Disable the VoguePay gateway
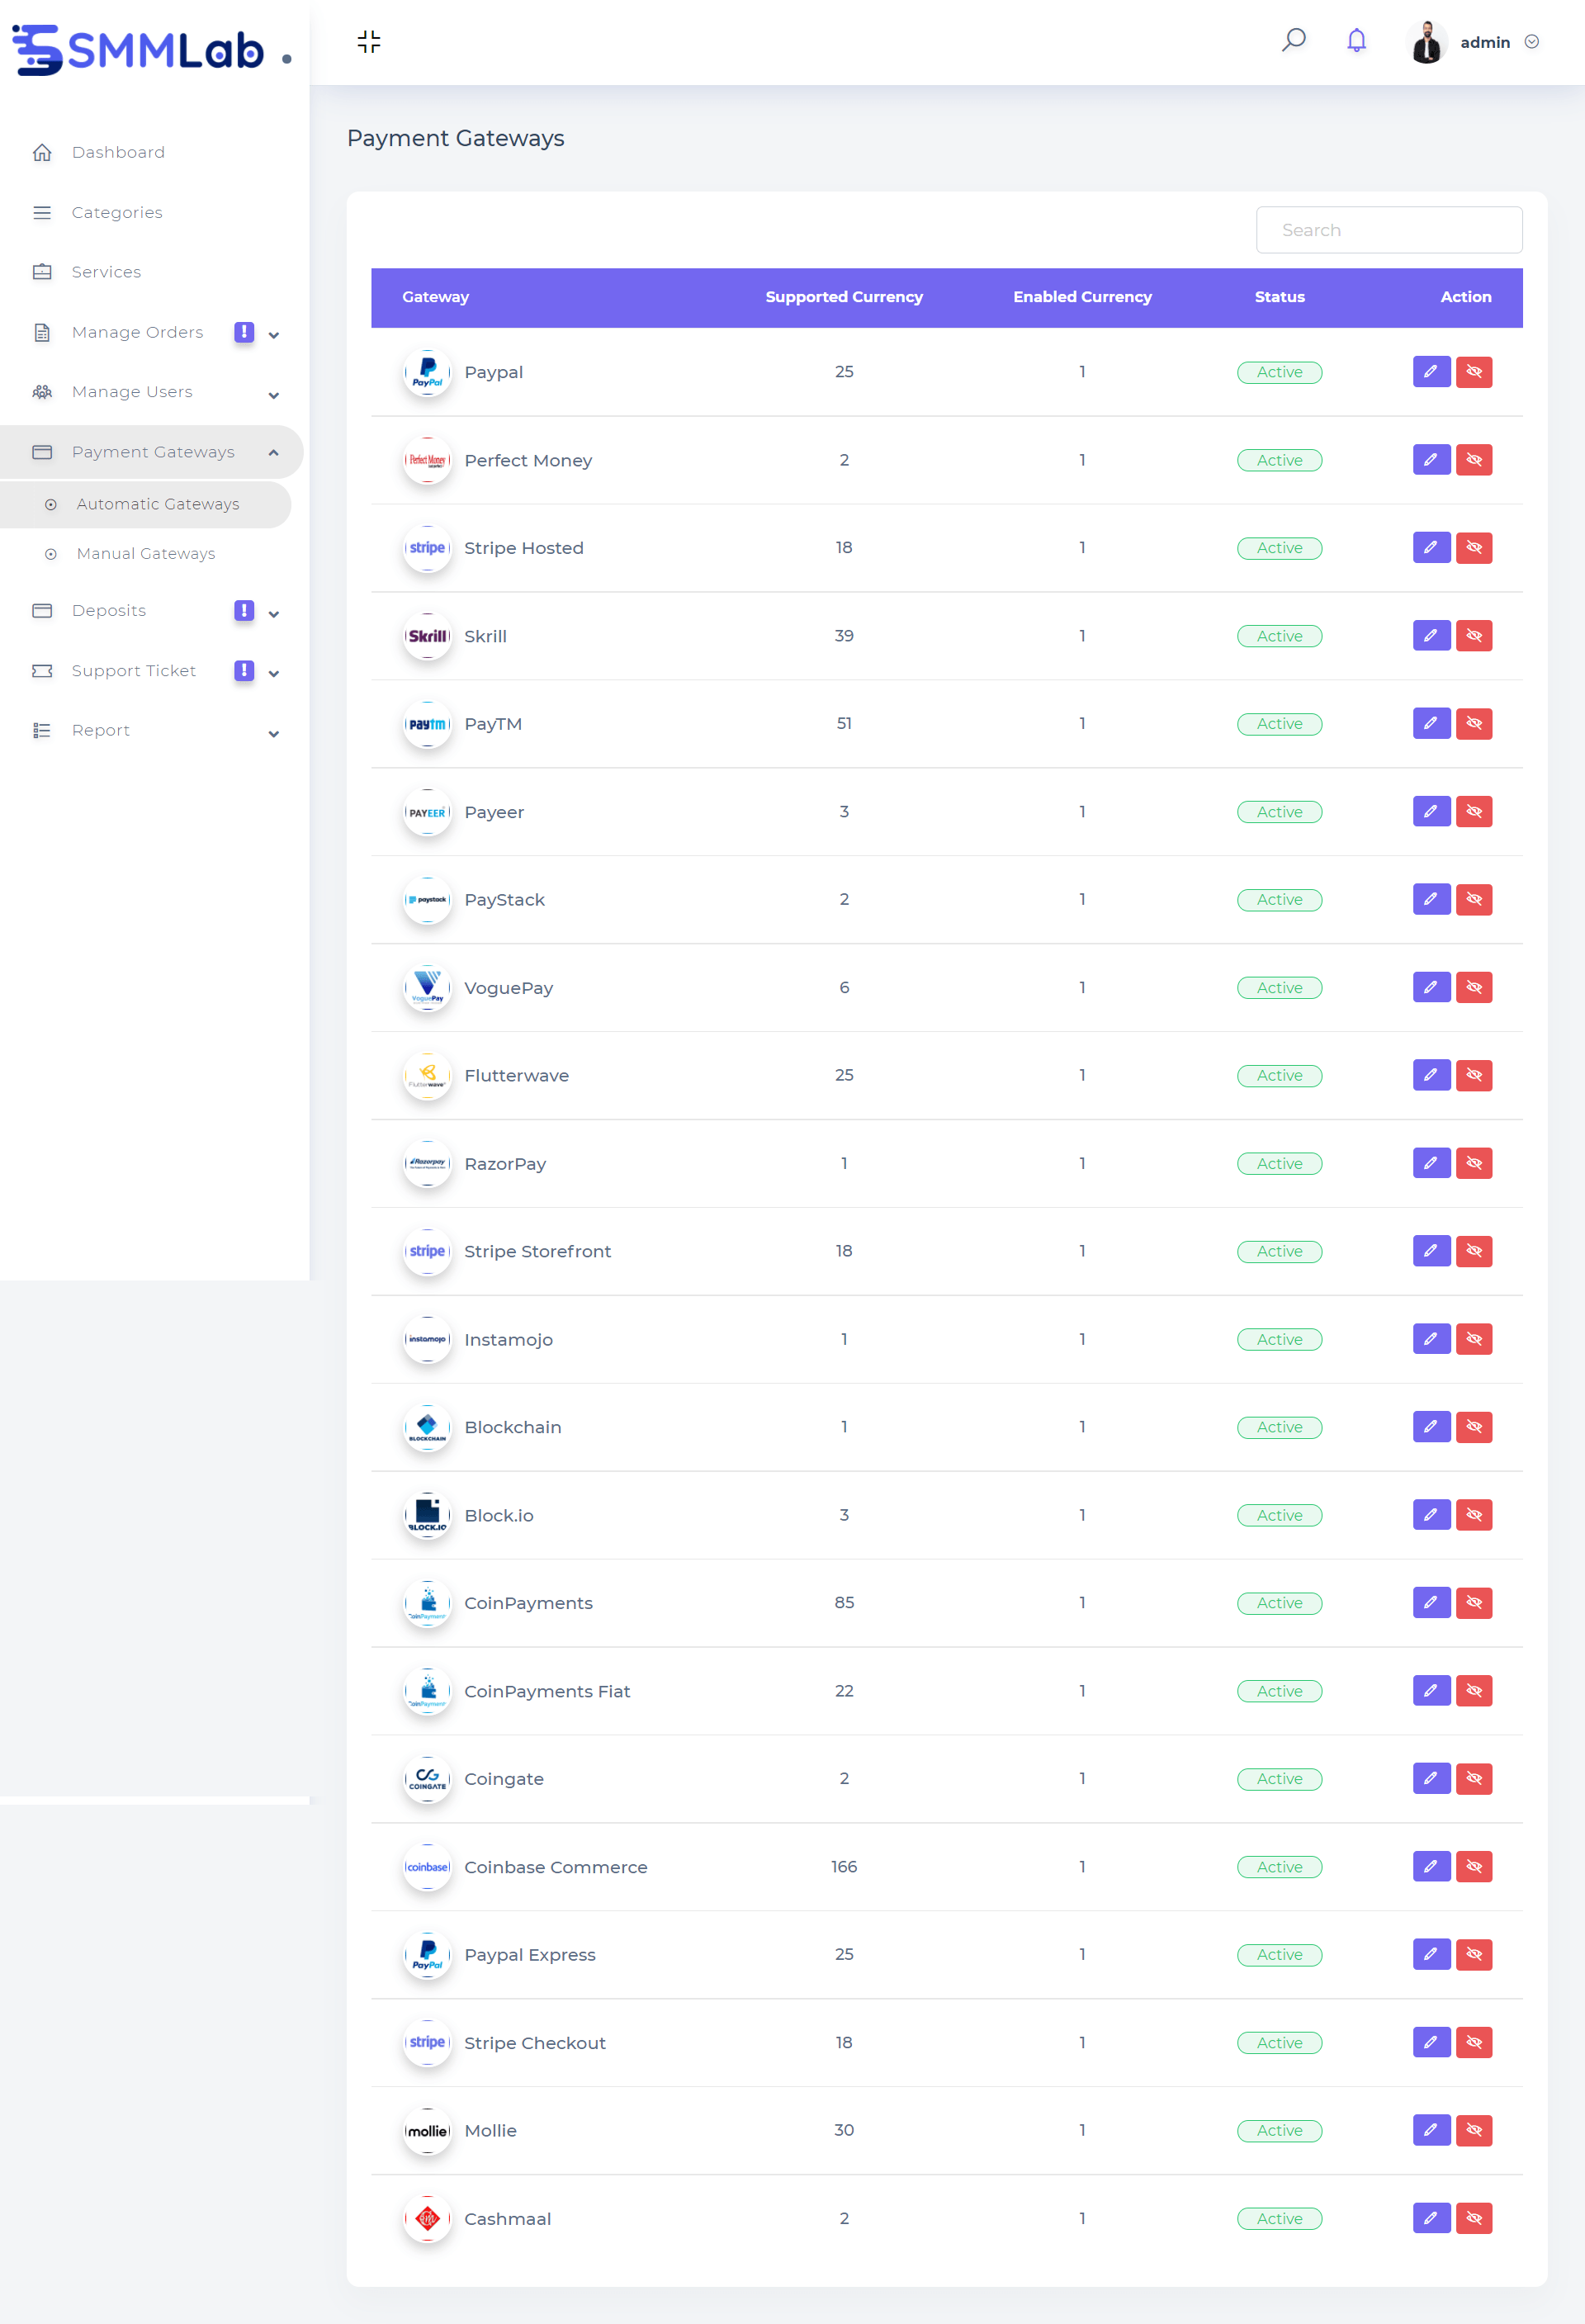This screenshot has width=1585, height=2324. coord(1474,988)
